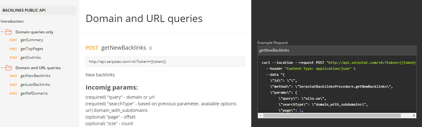Click the Example Request label
Screen dimensions: 422x127
coord(273,43)
